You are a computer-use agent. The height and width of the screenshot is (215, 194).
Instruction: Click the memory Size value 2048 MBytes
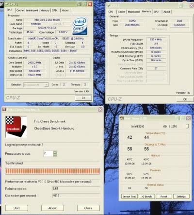click(132, 25)
